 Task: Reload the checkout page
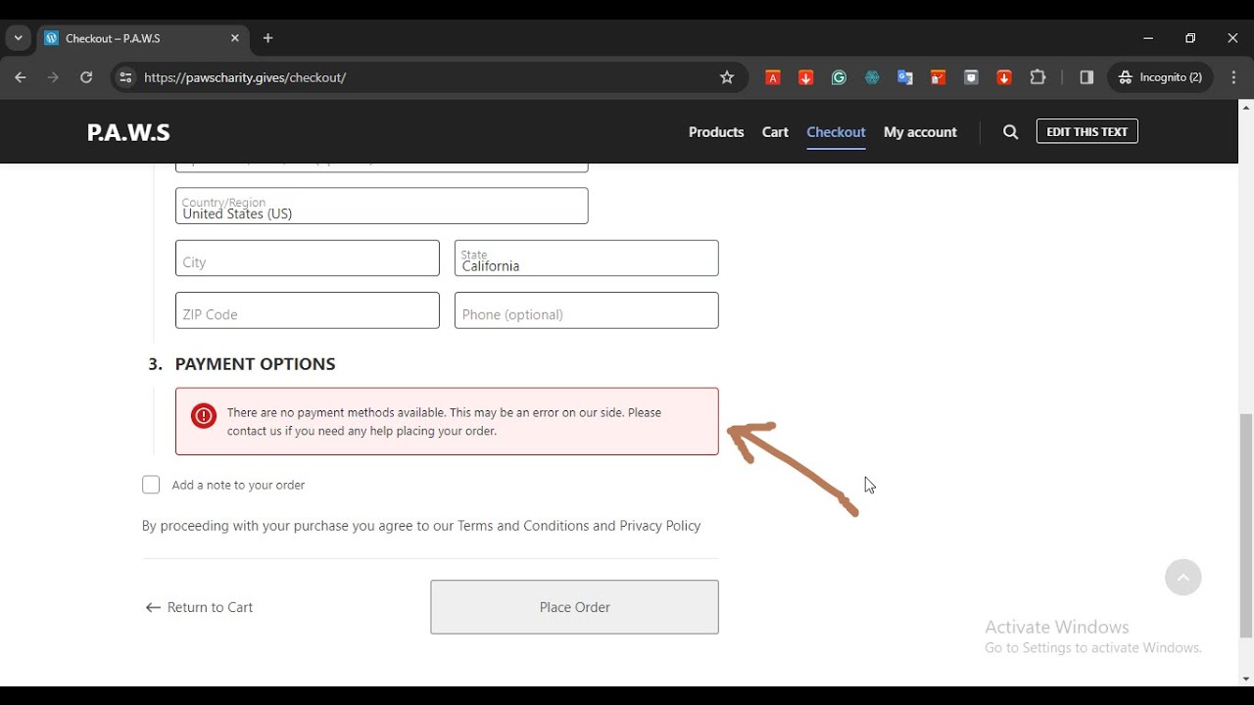tap(86, 77)
